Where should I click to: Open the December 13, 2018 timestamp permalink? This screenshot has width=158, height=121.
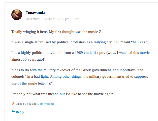pyautogui.click(x=47, y=19)
